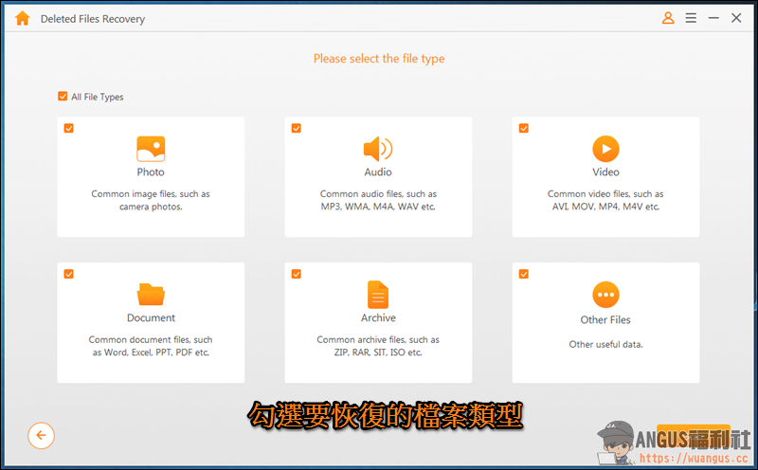This screenshot has width=758, height=470.
Task: Click the "Other Files" label text
Action: pyautogui.click(x=605, y=319)
